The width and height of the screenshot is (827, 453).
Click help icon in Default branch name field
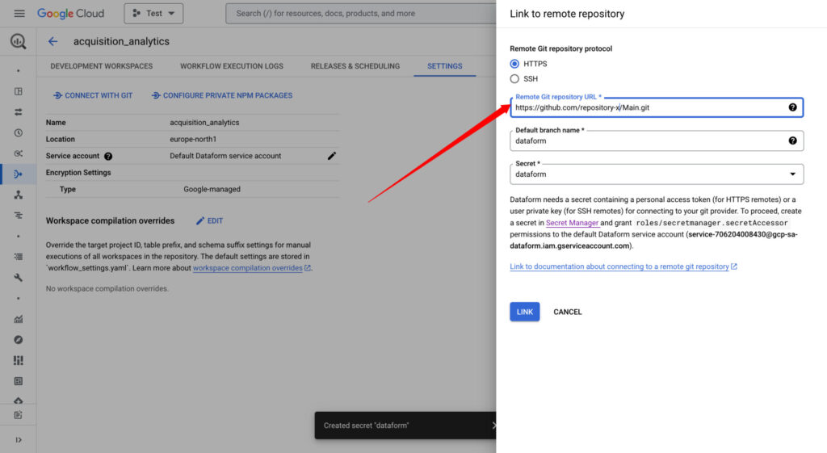793,141
